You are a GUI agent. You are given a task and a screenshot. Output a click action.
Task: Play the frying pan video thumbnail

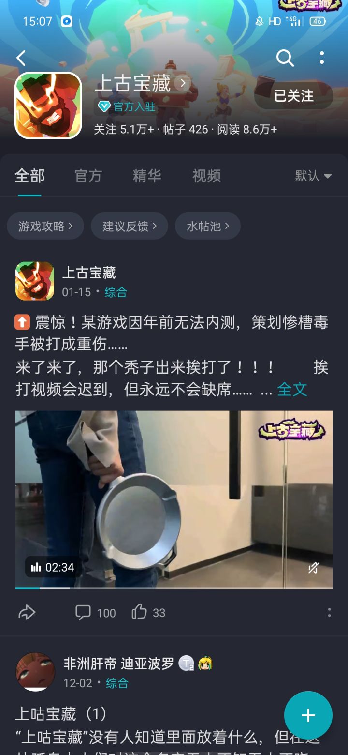click(174, 499)
